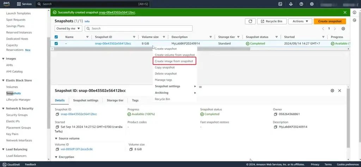The width and height of the screenshot is (361, 167).
Task: Open the info panel icon at the right edge
Action: click(x=355, y=12)
